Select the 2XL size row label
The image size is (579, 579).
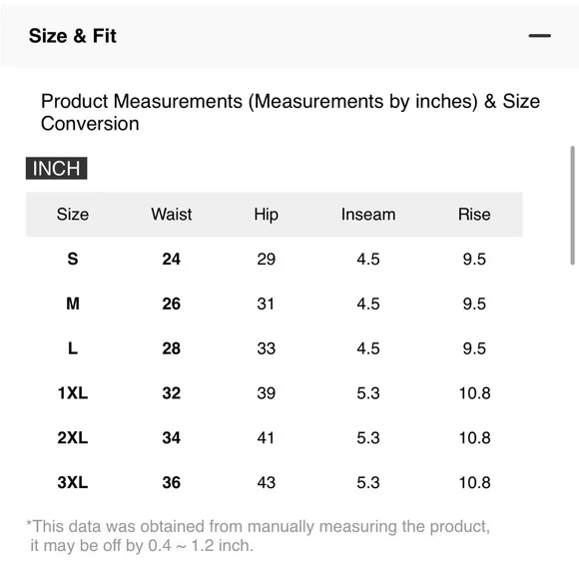pyautogui.click(x=73, y=437)
